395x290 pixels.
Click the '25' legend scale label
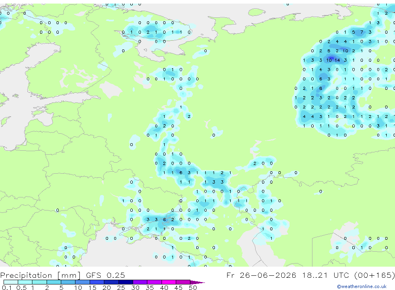click(121, 288)
